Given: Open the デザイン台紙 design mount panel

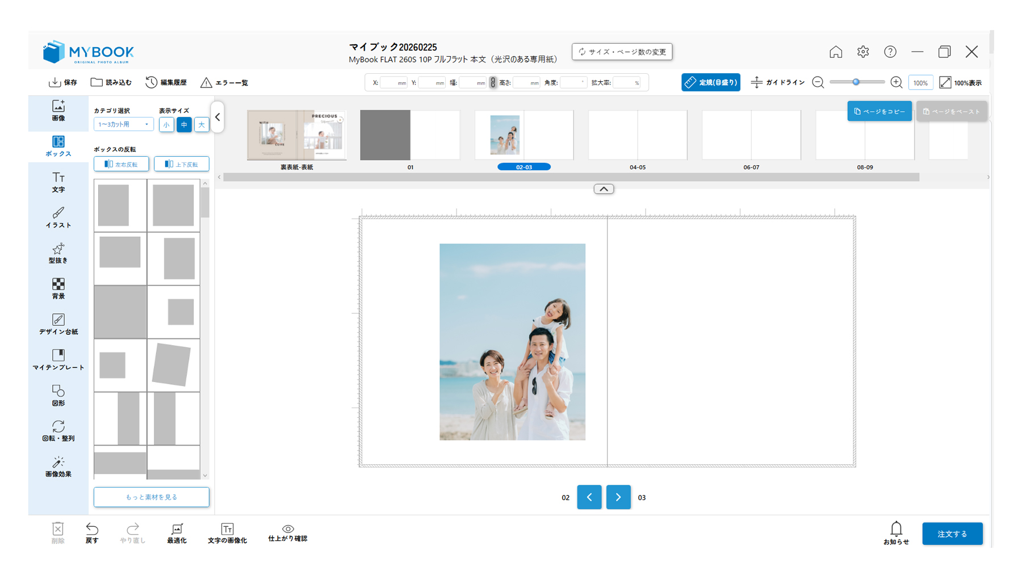Looking at the screenshot, I should 58,324.
